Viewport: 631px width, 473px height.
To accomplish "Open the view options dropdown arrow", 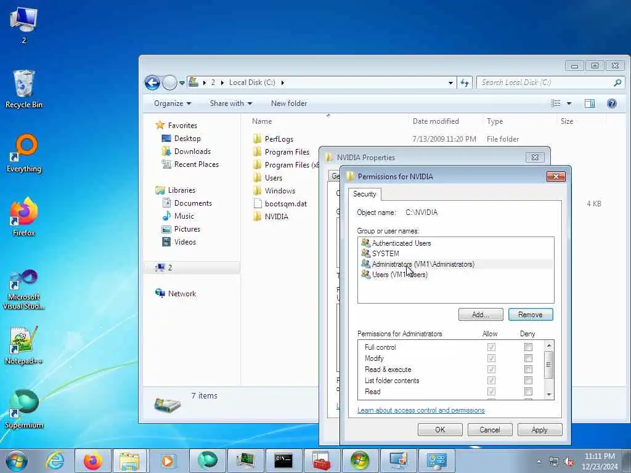I will click(569, 103).
